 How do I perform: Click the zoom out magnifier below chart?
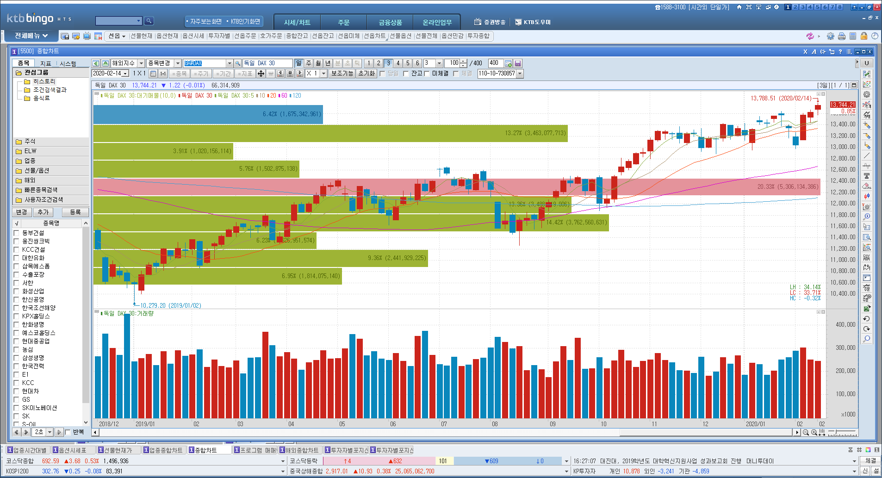click(x=806, y=432)
